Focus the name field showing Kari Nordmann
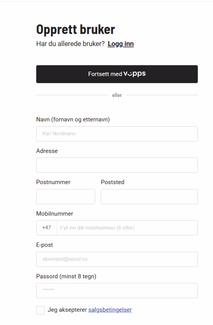The image size is (213, 325). pyautogui.click(x=117, y=134)
